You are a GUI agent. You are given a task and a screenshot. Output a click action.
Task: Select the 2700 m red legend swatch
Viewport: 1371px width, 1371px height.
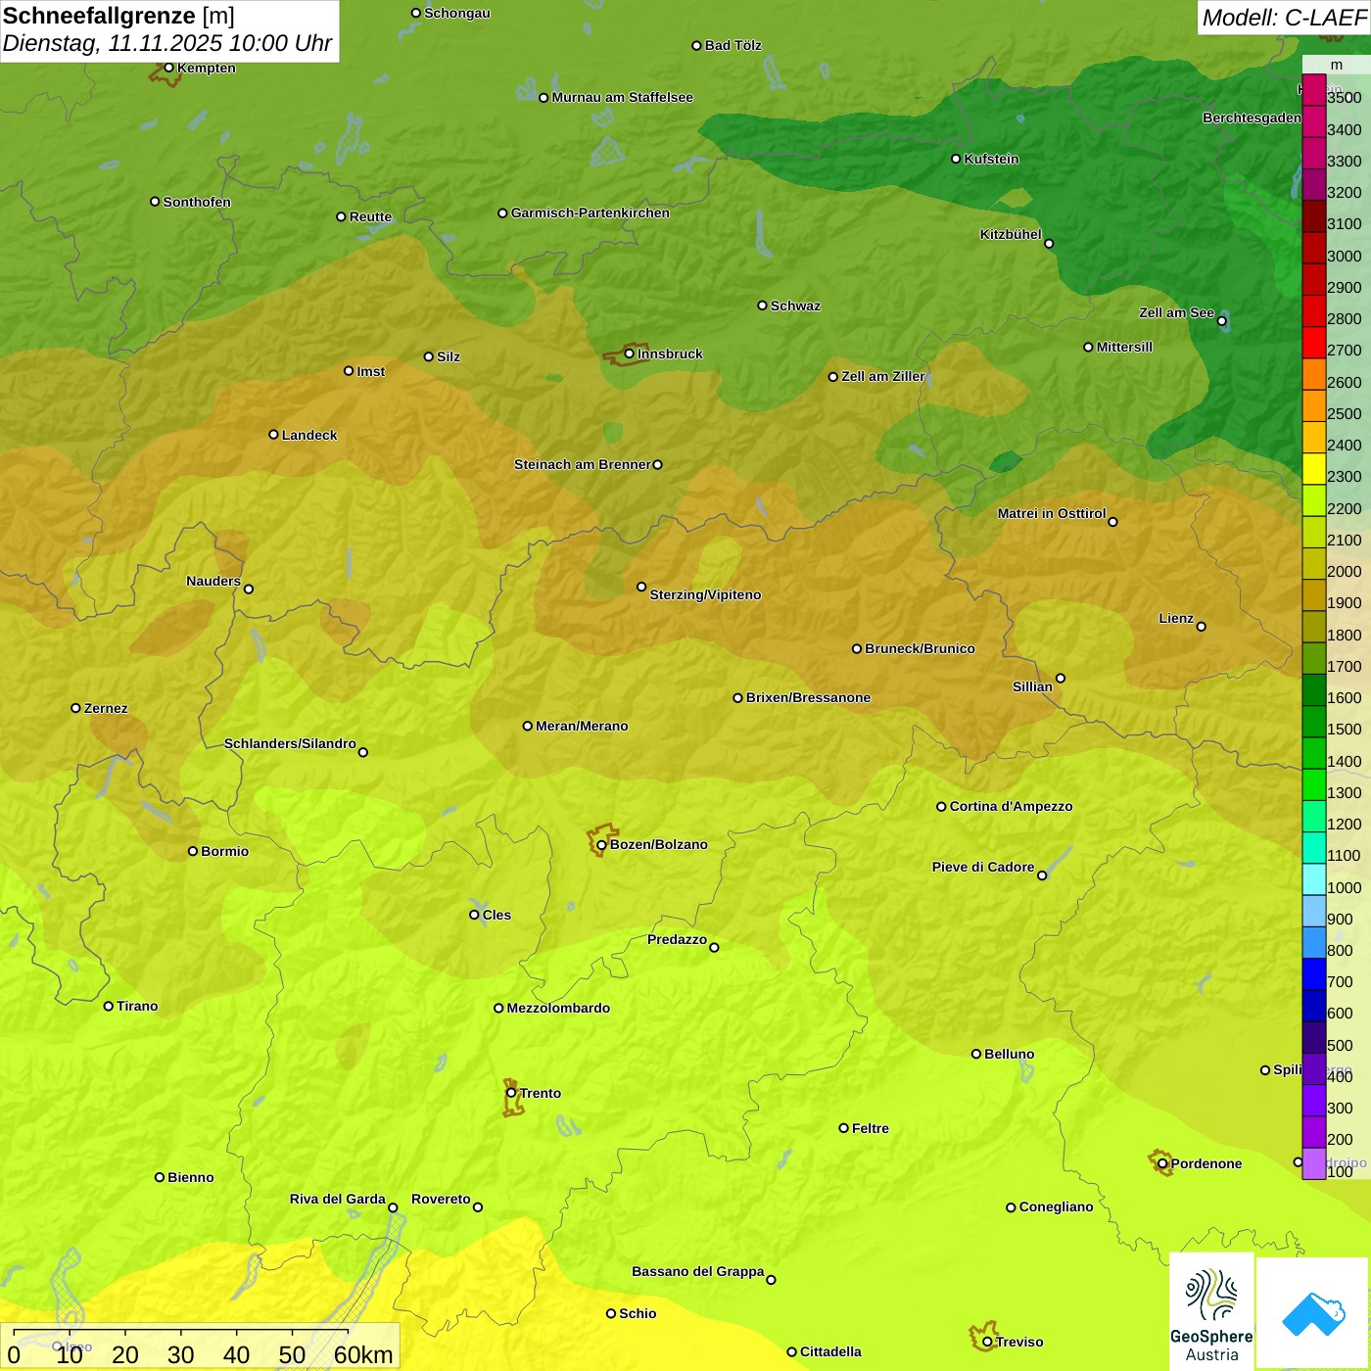point(1314,343)
